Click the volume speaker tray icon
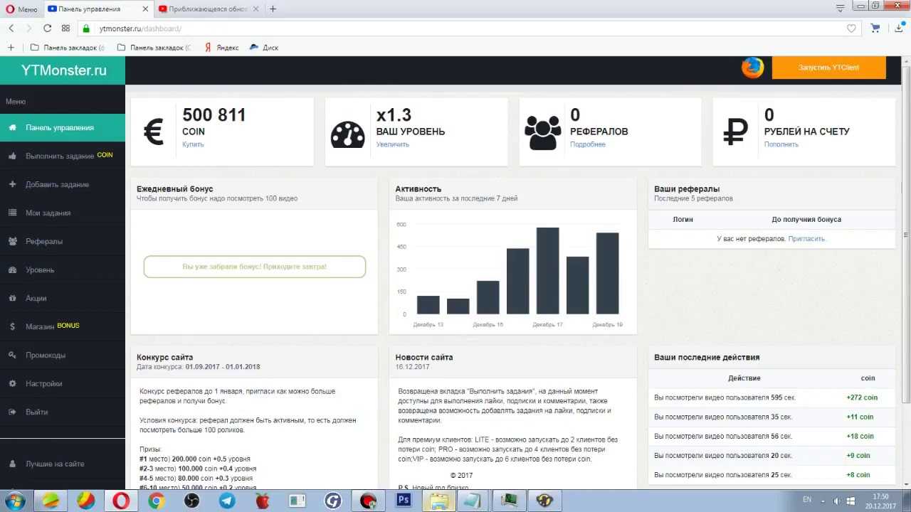Viewport: 911px width, 512px height. [x=836, y=501]
